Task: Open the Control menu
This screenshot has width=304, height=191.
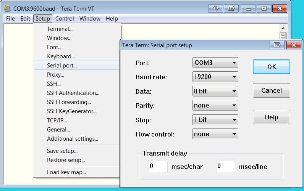Action: pyautogui.click(x=65, y=19)
